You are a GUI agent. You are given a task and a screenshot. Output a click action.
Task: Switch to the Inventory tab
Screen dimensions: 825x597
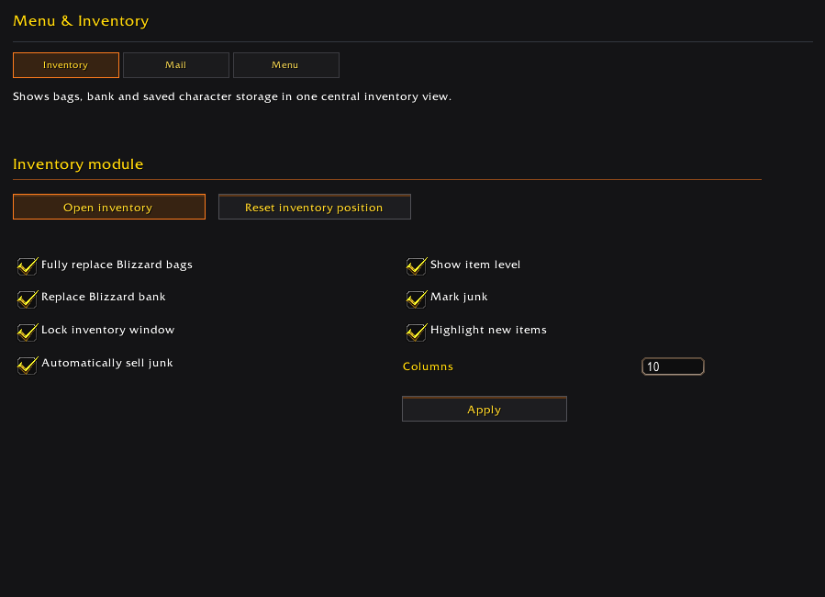tap(66, 65)
